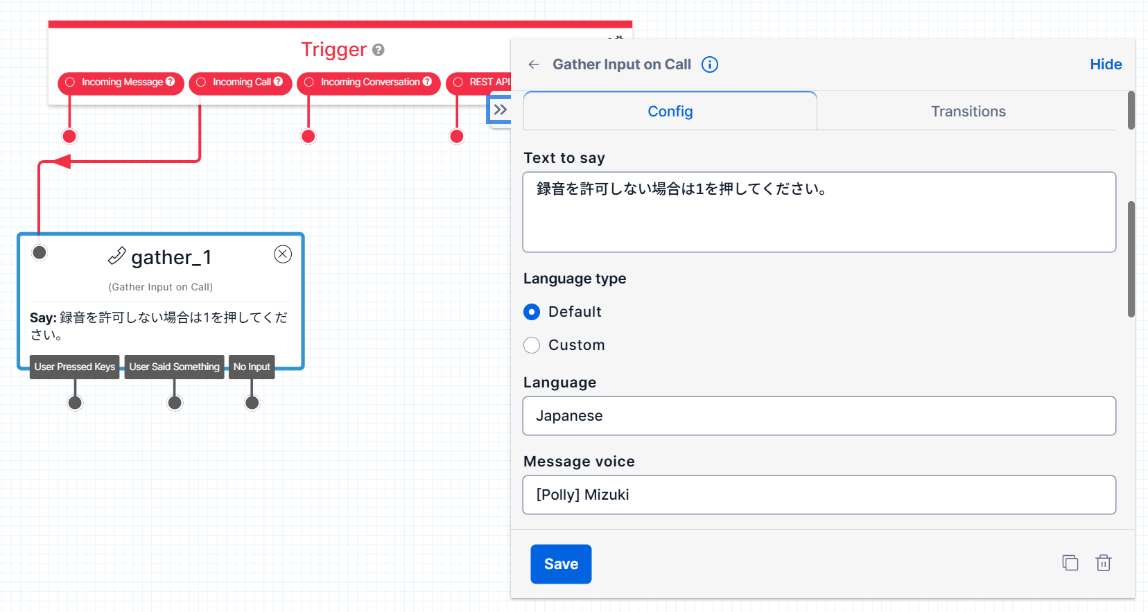The height and width of the screenshot is (612, 1148).
Task: Click the Save button
Action: coord(560,564)
